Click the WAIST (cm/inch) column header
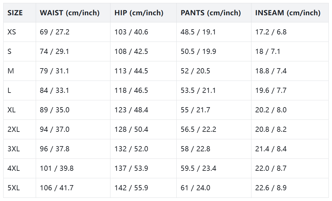 (70, 13)
